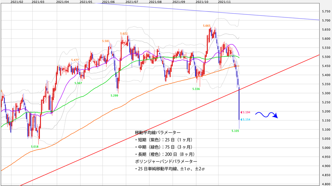
Task: Click the 2021/08 date label
Action: tap(155, 2)
